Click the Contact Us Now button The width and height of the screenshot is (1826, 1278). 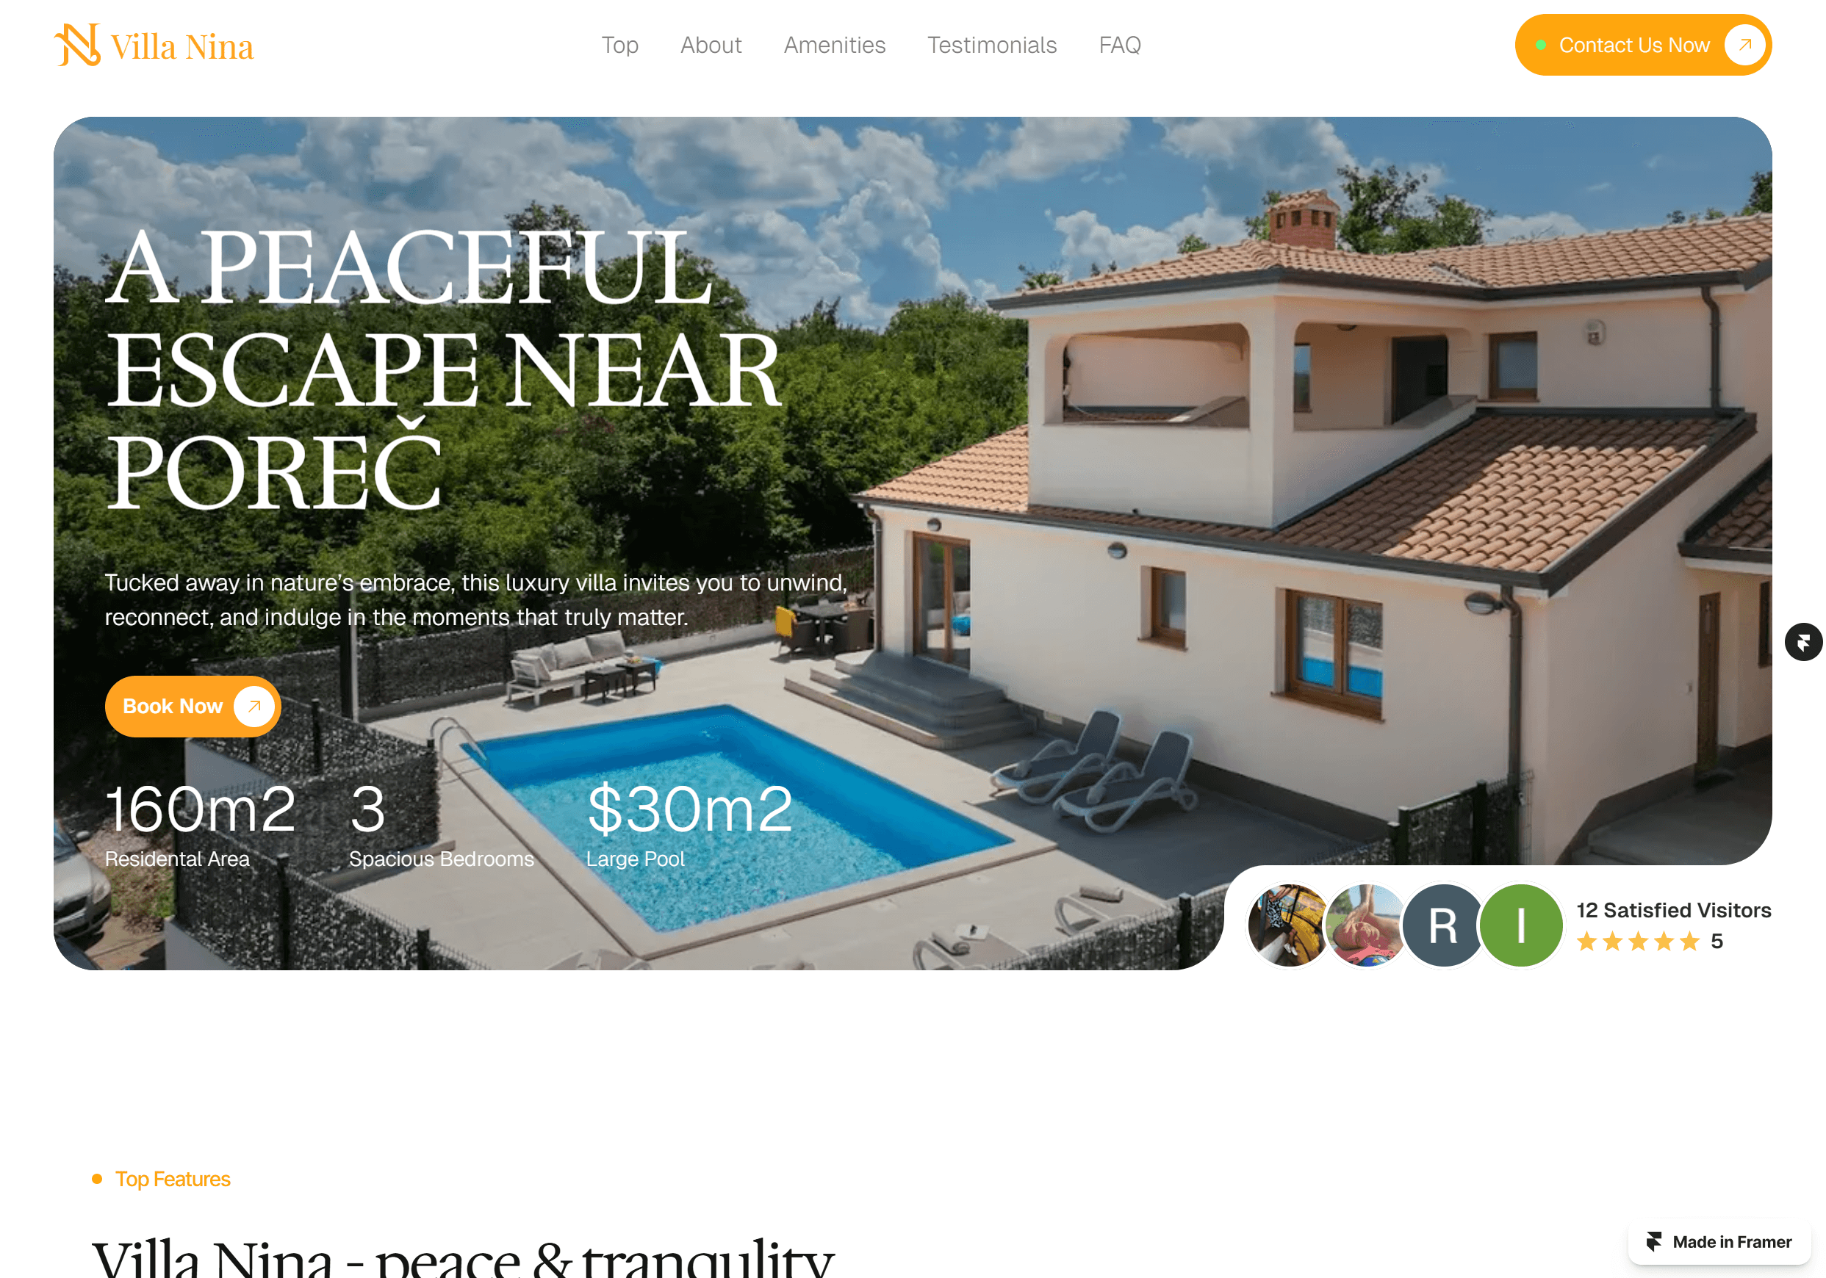pyautogui.click(x=1643, y=45)
